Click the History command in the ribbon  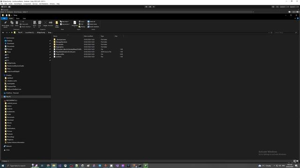coord(82,27)
